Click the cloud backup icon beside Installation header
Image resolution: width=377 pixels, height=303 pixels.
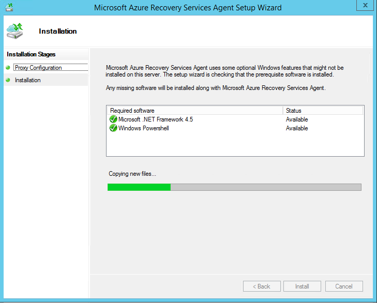click(x=14, y=31)
